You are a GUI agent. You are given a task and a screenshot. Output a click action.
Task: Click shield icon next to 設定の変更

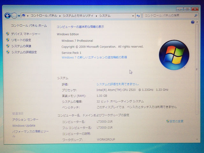pos(168,121)
